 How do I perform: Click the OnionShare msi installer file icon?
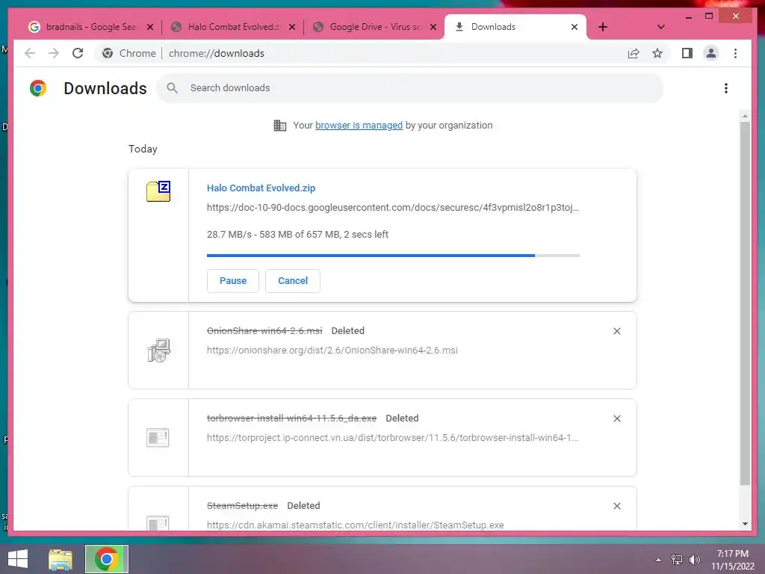(x=158, y=350)
